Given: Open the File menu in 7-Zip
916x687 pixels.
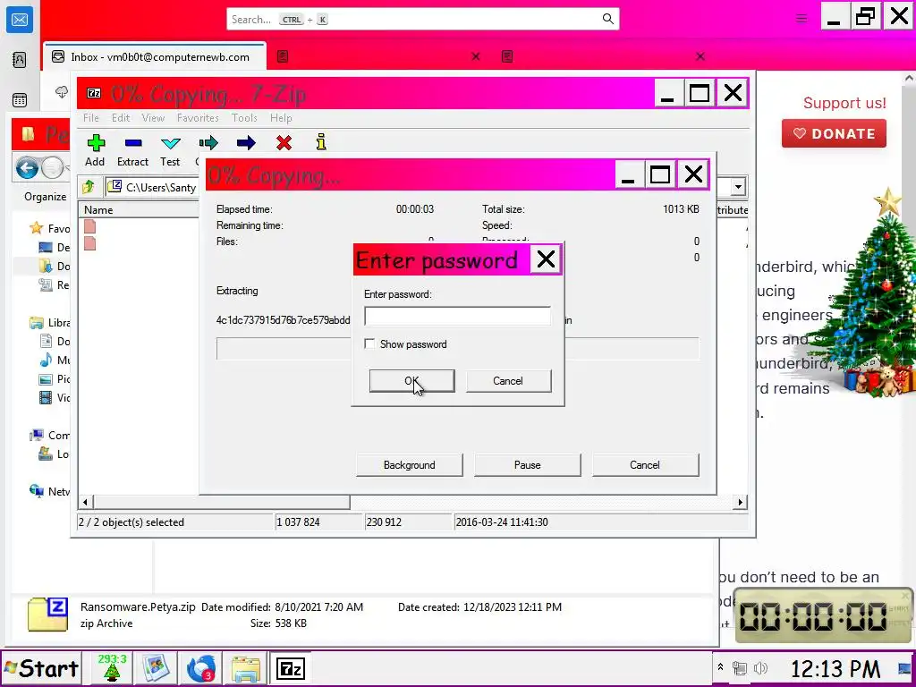Looking at the screenshot, I should (90, 117).
